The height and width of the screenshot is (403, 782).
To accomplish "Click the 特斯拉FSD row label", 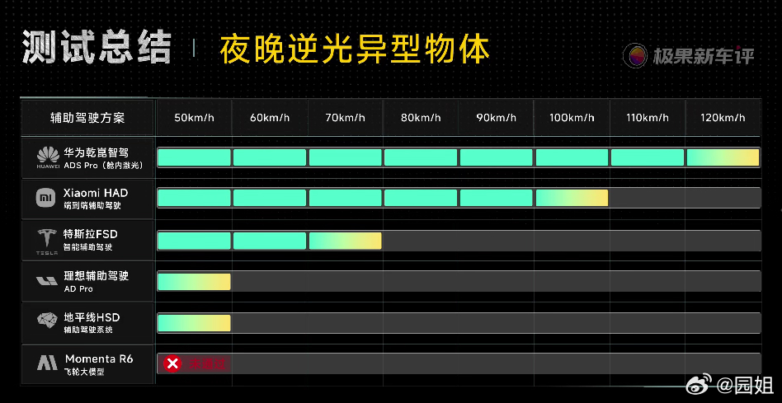I will 91,234.
